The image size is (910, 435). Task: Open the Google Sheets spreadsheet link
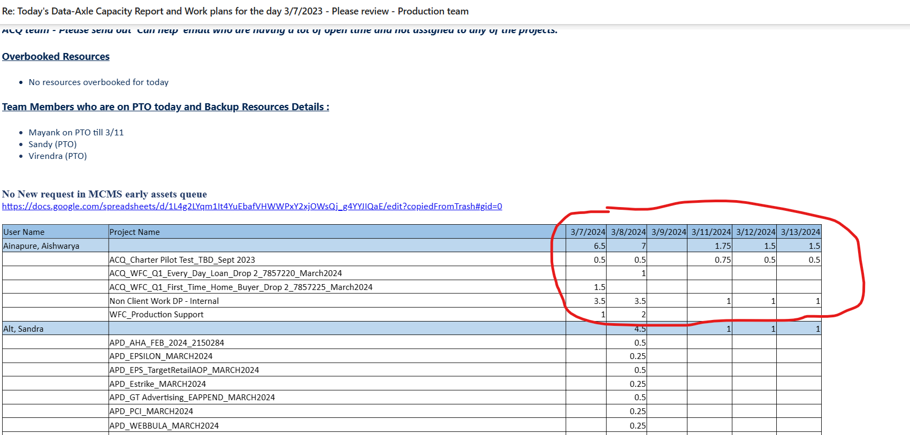(252, 207)
